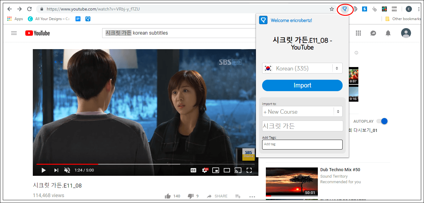Click the LingQ extension icon circled in red
424x203 pixels.
344,9
